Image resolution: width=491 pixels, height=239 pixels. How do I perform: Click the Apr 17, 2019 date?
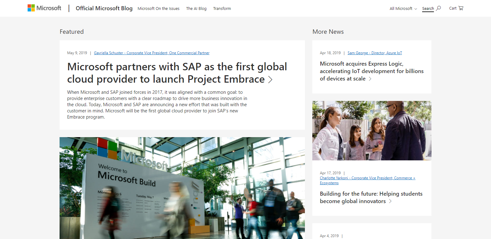[x=330, y=173]
